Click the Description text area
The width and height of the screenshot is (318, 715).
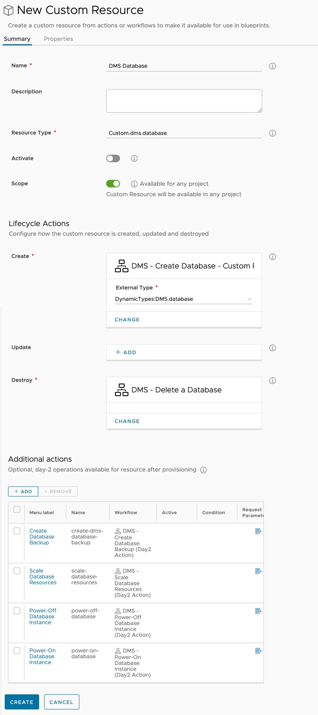coord(184,101)
